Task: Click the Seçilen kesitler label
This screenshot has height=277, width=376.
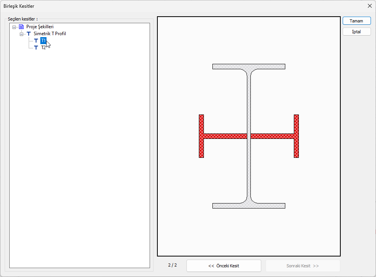Action: (23, 19)
